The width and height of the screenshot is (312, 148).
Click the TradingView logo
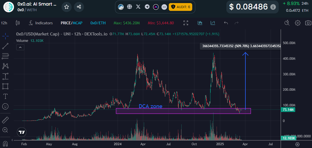click(x=22, y=132)
